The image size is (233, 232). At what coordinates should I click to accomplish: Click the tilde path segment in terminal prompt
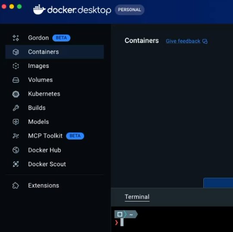click(131, 214)
